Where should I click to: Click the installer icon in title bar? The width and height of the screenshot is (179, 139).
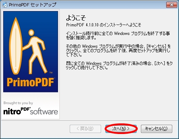click(x=5, y=5)
